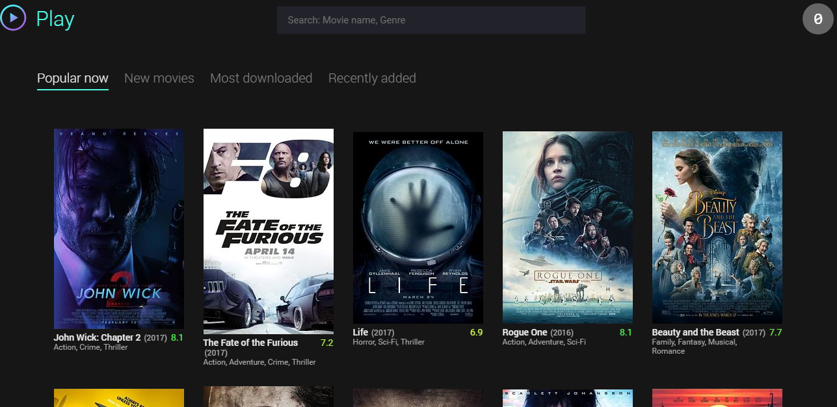Click Rogue One's 8.1 rating
Viewport: 837px width, 407px height.
click(626, 332)
